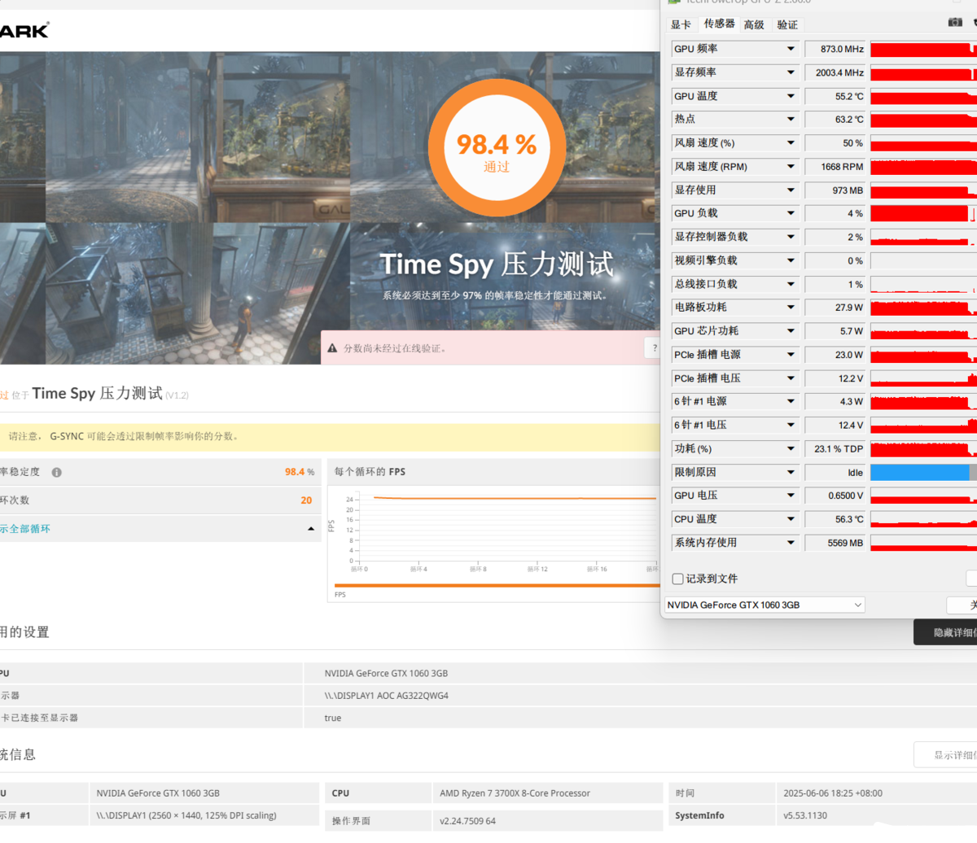Viewport: 977px width, 843px height.
Task: Open the 热点 sensor dropdown
Action: pyautogui.click(x=790, y=120)
